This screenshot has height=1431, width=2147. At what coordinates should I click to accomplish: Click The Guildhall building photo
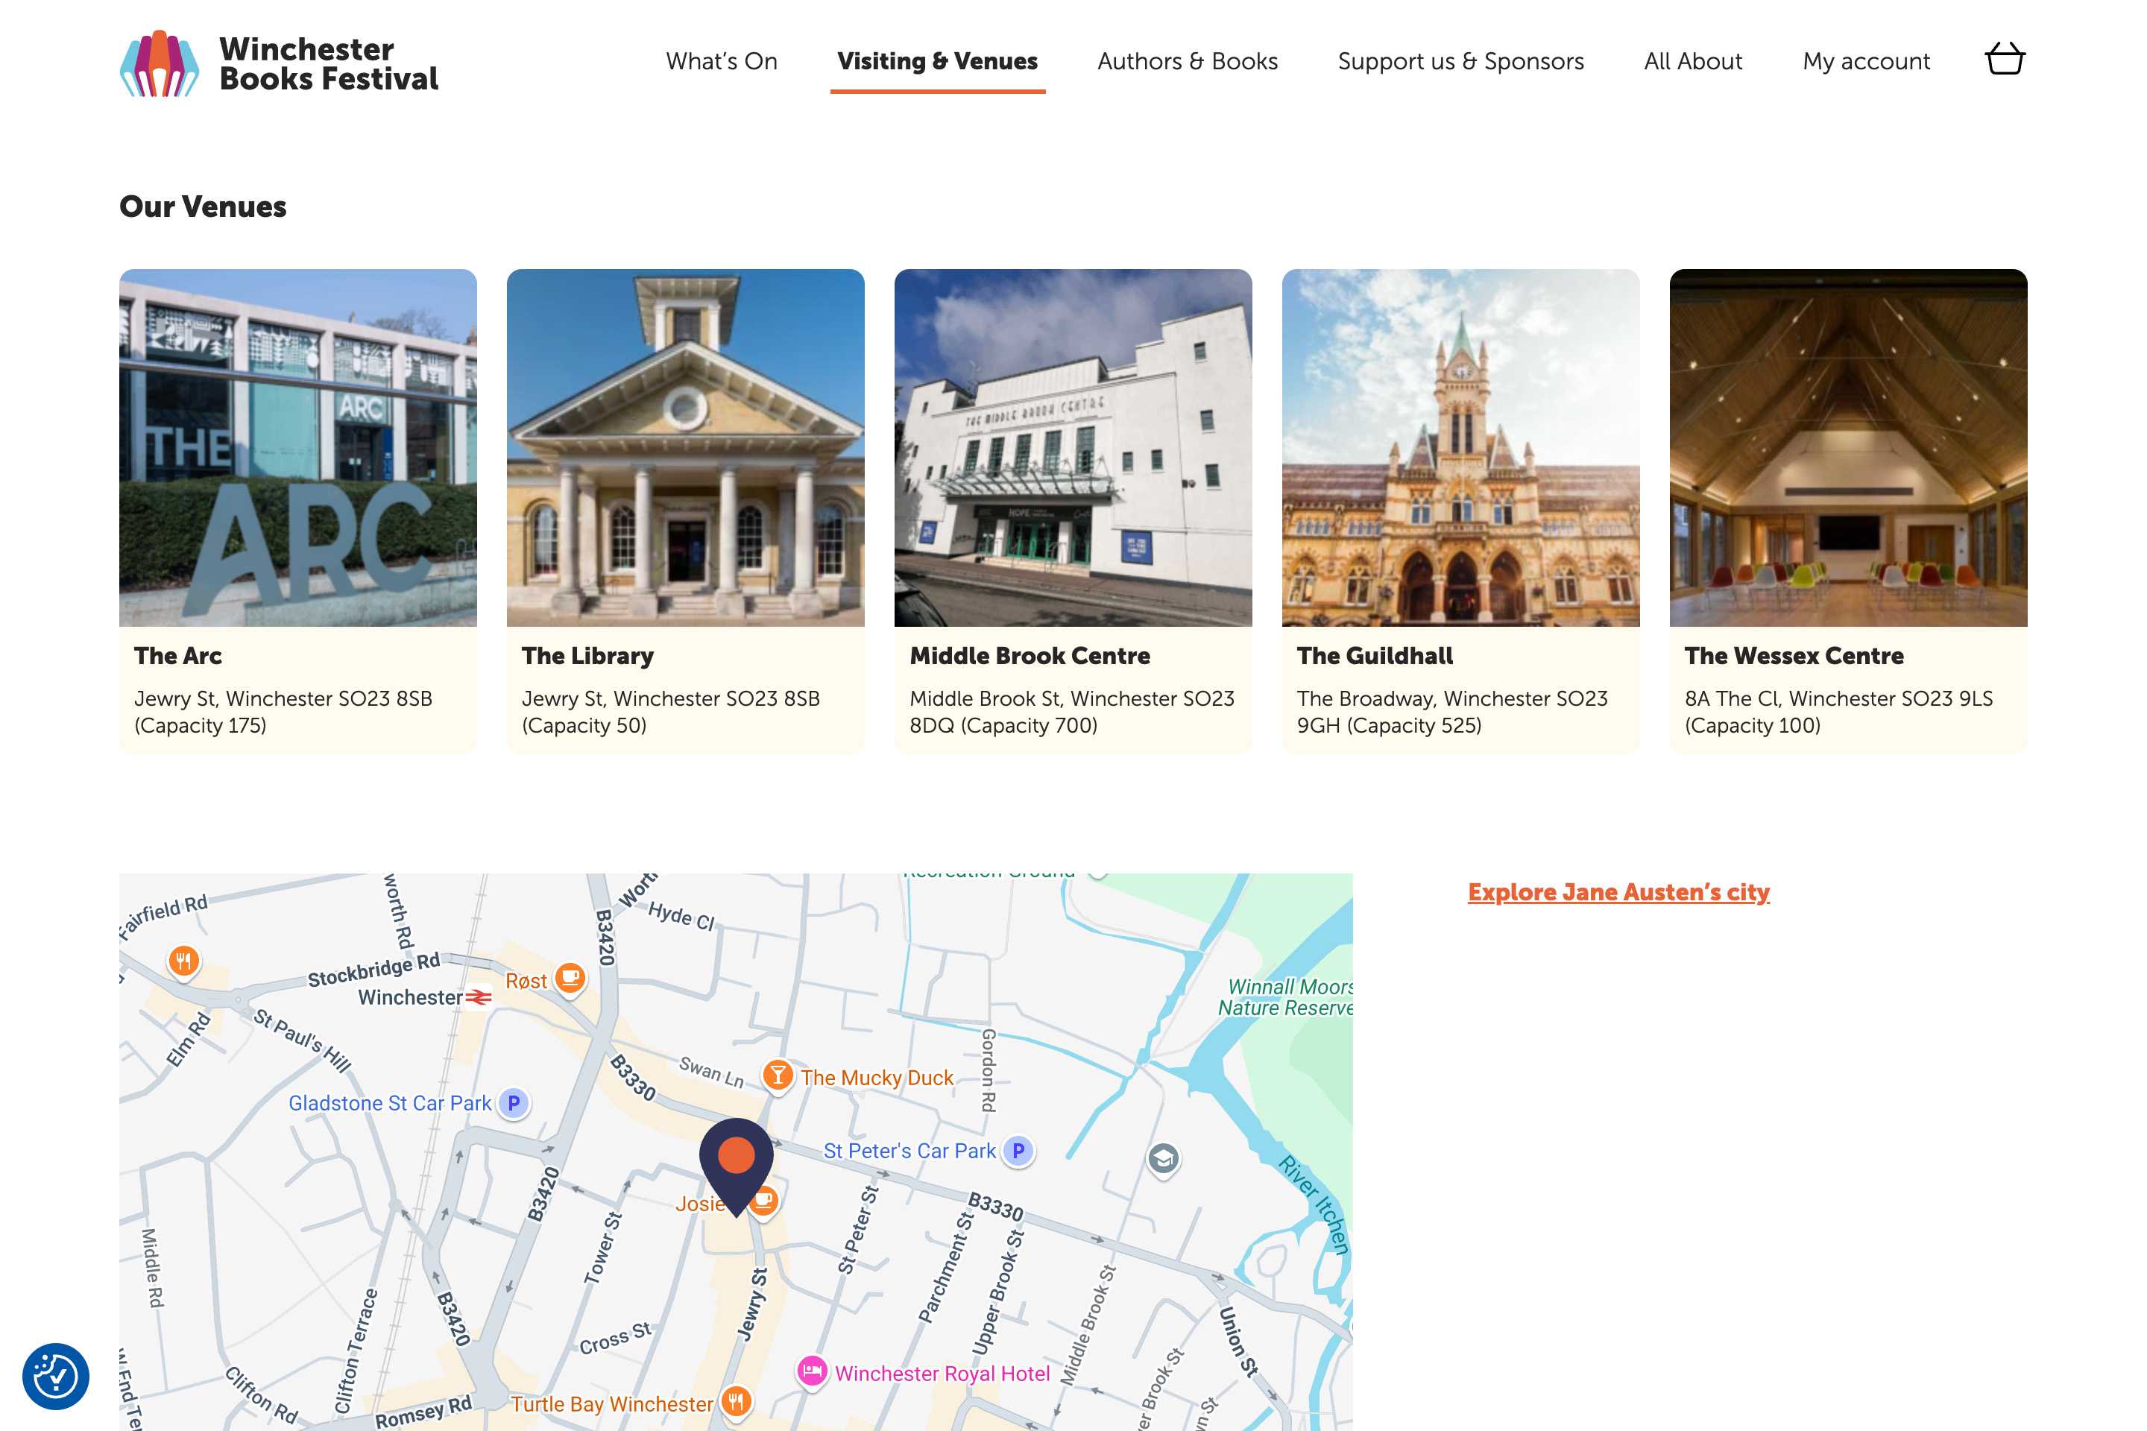click(1460, 447)
